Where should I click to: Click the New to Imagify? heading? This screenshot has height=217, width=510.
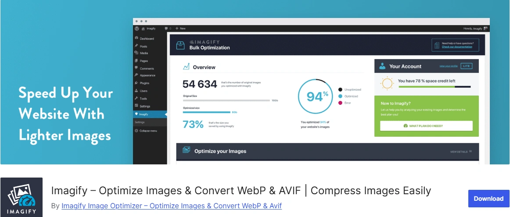[396, 103]
